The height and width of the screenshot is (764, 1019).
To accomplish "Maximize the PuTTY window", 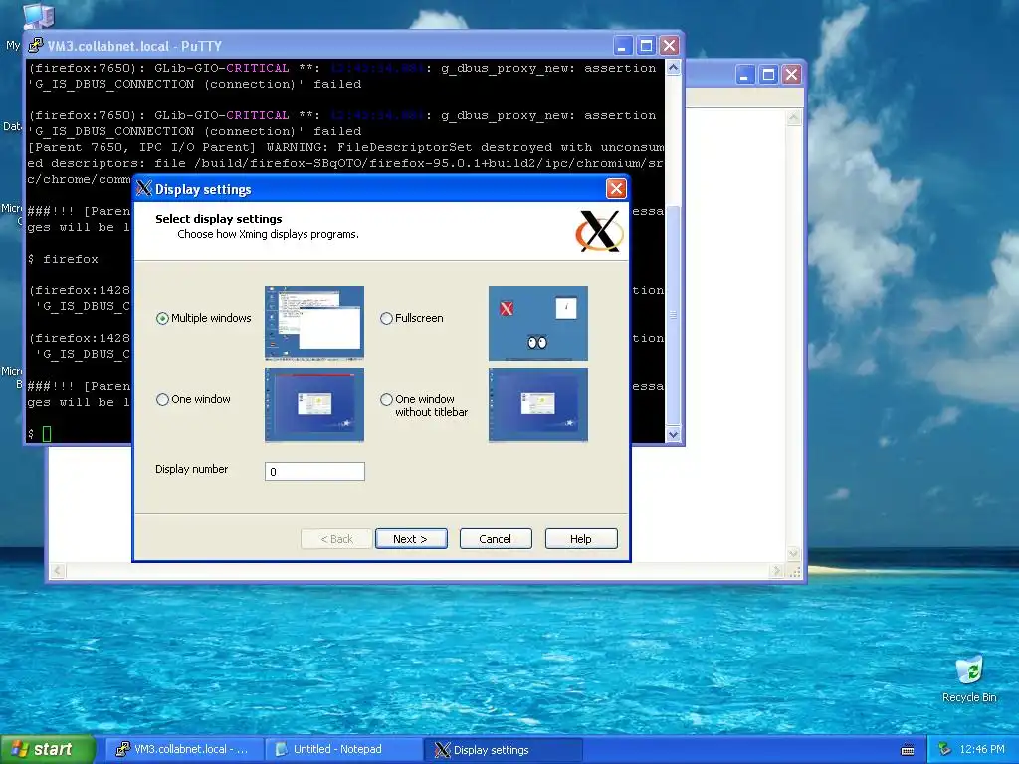I will 646,46.
